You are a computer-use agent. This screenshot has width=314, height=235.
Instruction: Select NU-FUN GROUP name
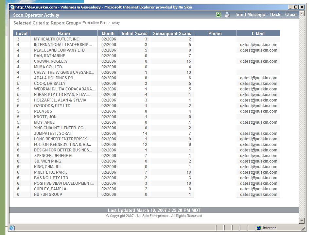48,195
